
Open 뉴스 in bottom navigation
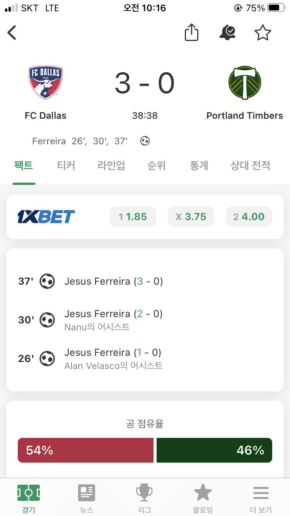click(87, 499)
